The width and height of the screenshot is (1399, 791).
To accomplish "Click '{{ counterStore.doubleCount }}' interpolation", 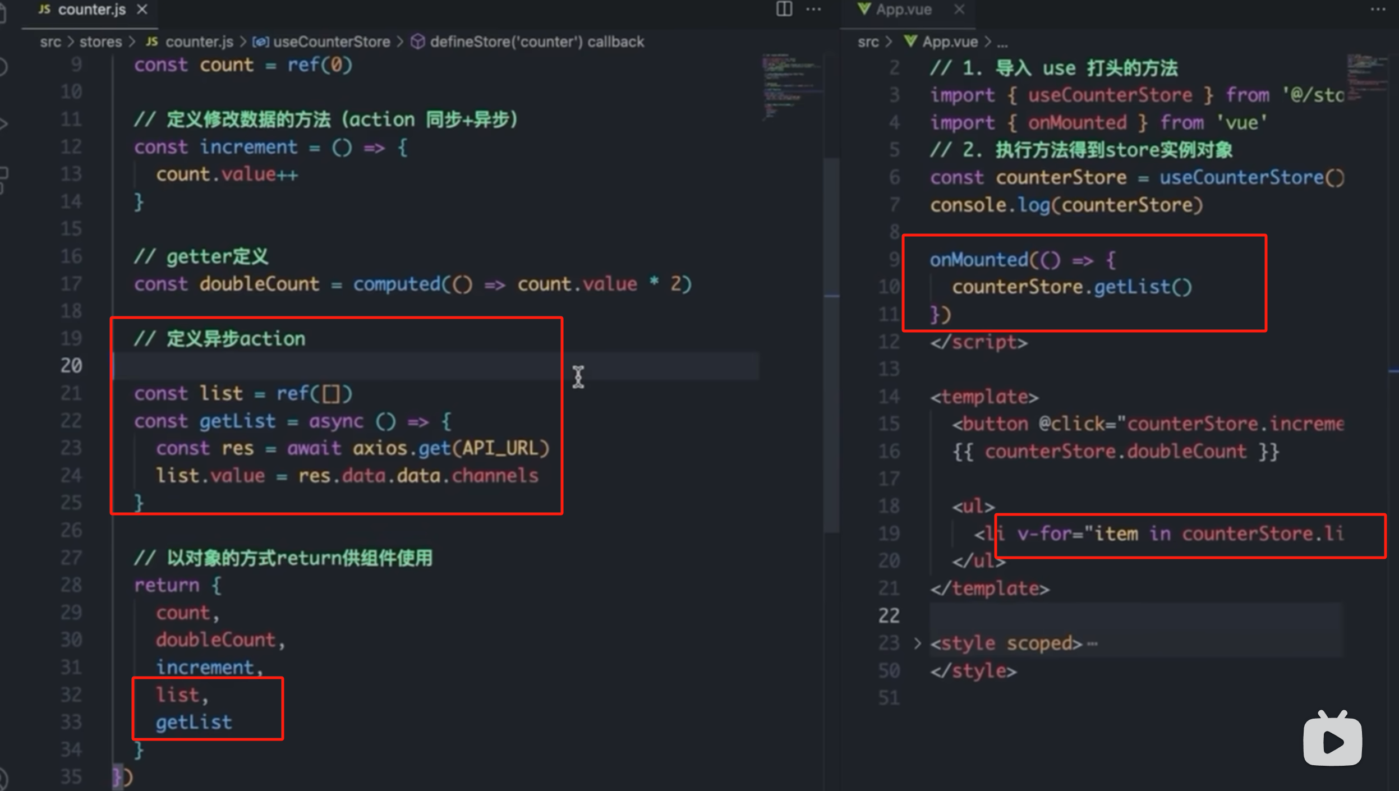I will click(1115, 452).
